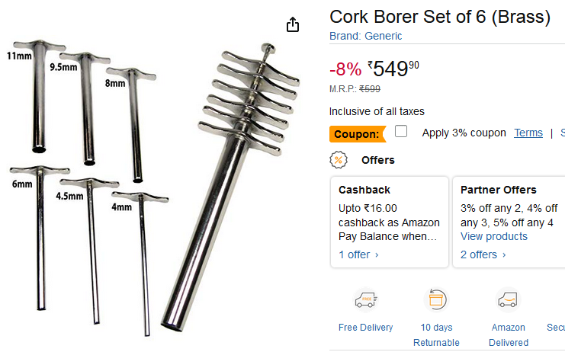565x352 pixels.
Task: Click the 10 days Returnable icon
Action: [x=437, y=300]
